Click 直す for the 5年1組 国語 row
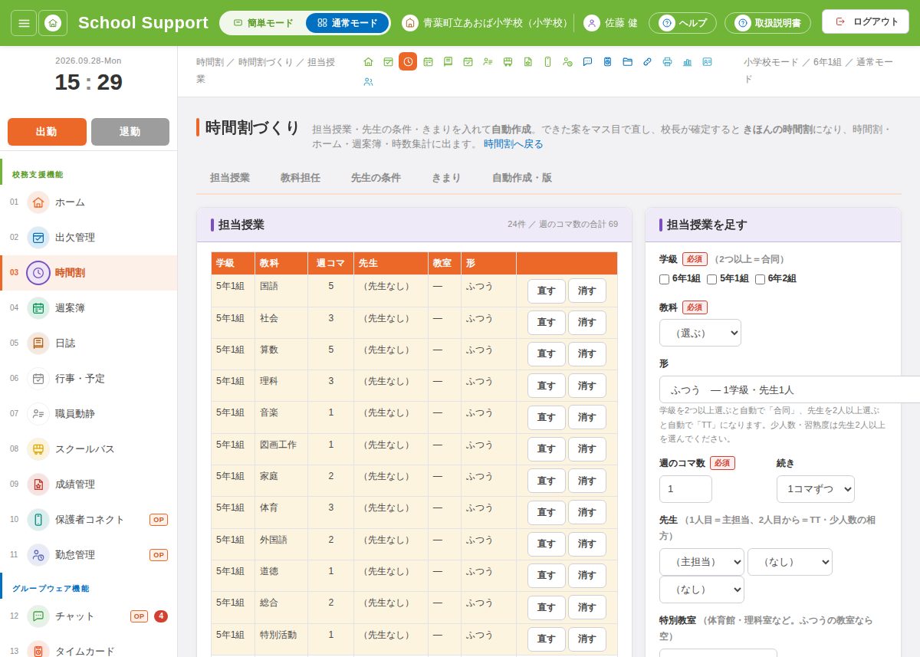The image size is (920, 657). pos(547,291)
